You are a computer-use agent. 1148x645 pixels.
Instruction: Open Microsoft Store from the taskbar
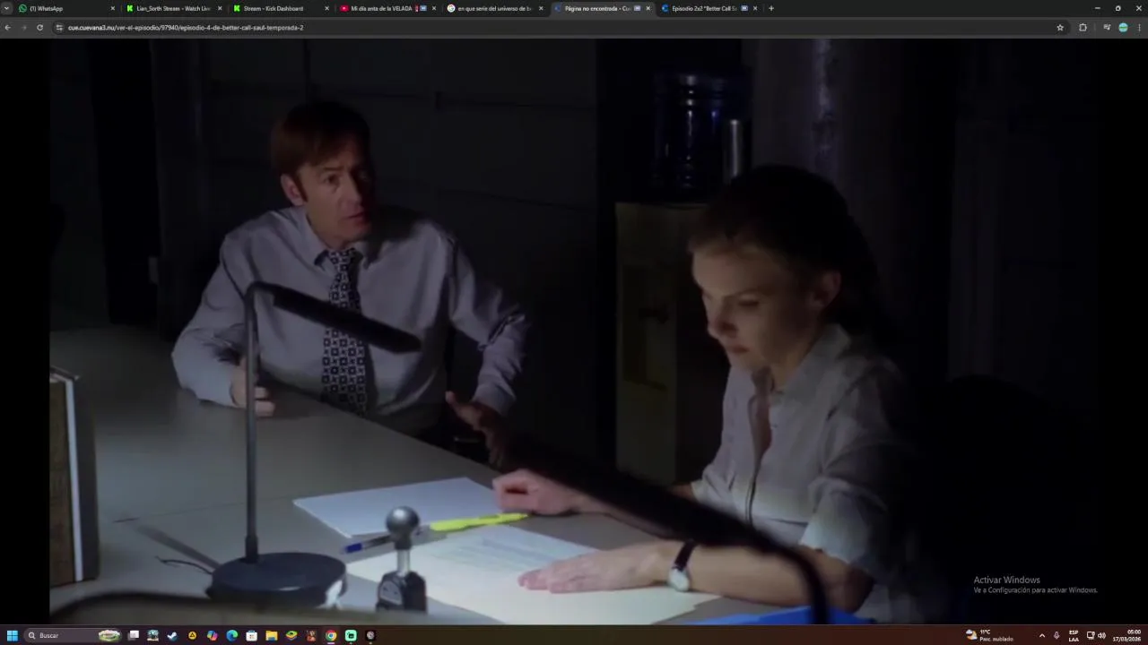pyautogui.click(x=252, y=635)
